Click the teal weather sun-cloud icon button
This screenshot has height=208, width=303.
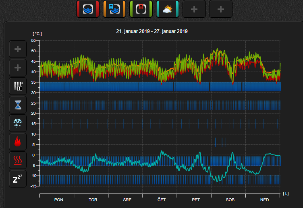pyautogui.click(x=168, y=9)
